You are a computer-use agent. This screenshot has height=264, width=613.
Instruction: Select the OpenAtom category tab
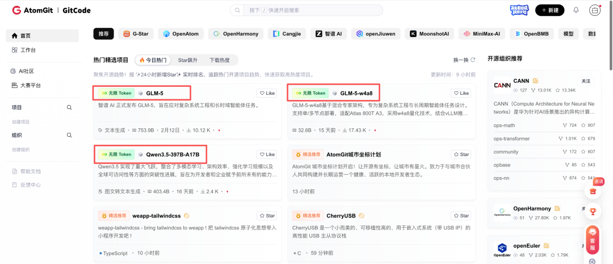click(x=180, y=33)
